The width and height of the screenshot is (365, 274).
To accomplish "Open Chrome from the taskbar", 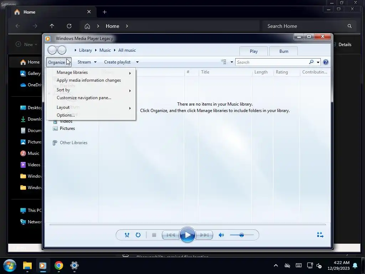I will point(59,265).
